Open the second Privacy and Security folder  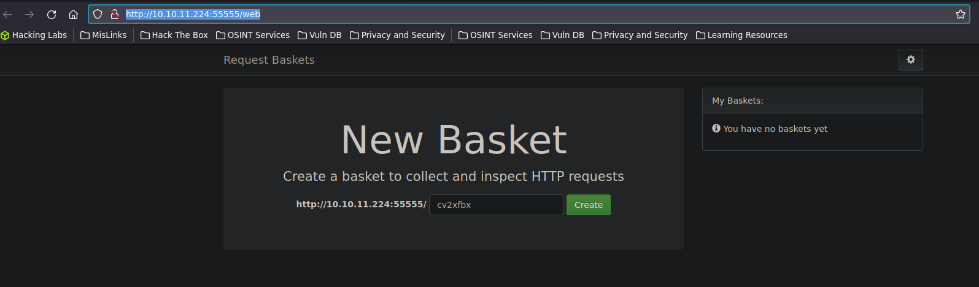[x=640, y=35]
